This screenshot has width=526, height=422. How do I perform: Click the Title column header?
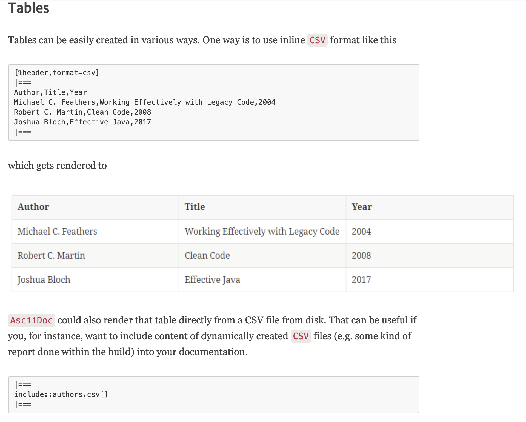(195, 207)
